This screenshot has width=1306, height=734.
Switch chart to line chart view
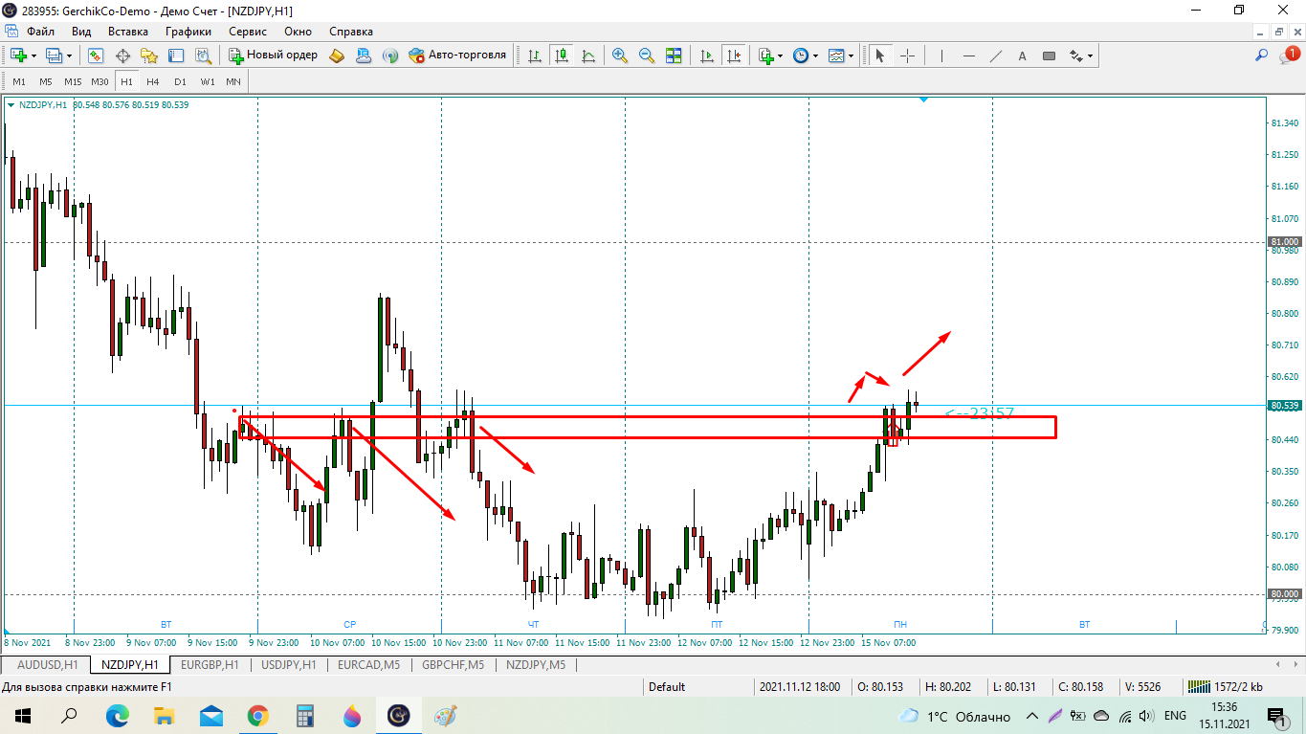pyautogui.click(x=588, y=56)
